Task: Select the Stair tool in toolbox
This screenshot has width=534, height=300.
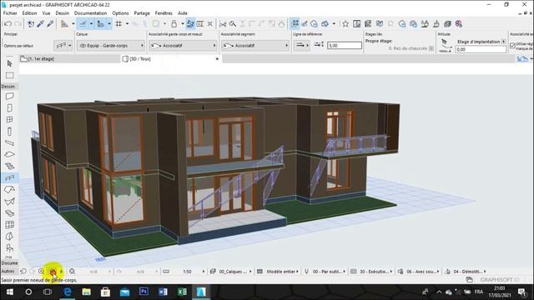Action: pos(9,166)
